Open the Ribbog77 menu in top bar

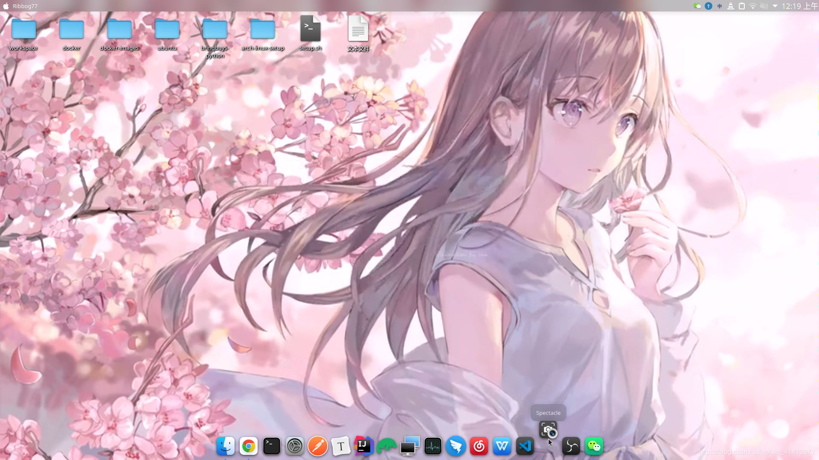coord(25,6)
